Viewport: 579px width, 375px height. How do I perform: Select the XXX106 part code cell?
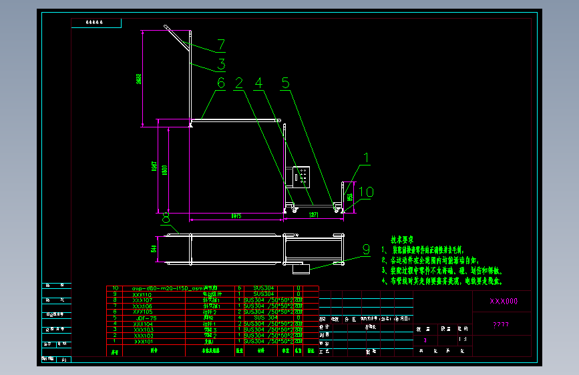click(x=142, y=306)
